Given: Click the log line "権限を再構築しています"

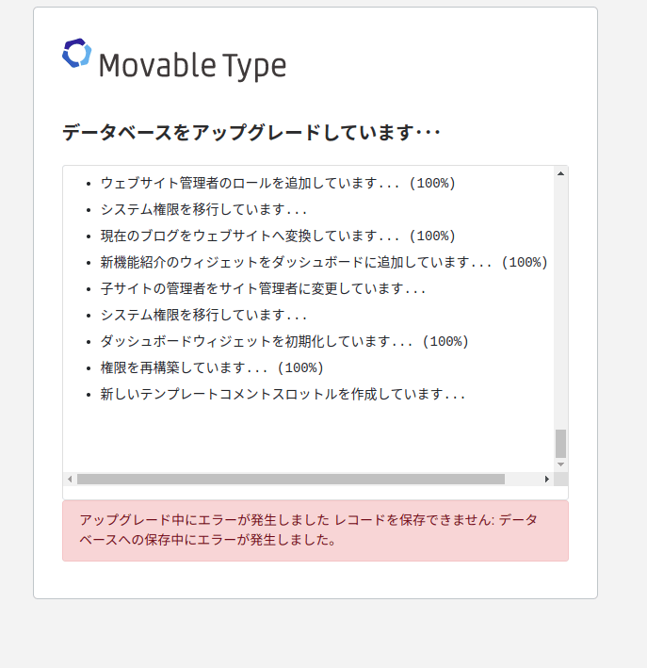Looking at the screenshot, I should click(x=212, y=368).
